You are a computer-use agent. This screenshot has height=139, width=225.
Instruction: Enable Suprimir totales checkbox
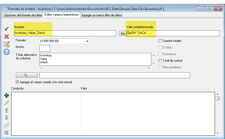pyautogui.click(x=160, y=41)
